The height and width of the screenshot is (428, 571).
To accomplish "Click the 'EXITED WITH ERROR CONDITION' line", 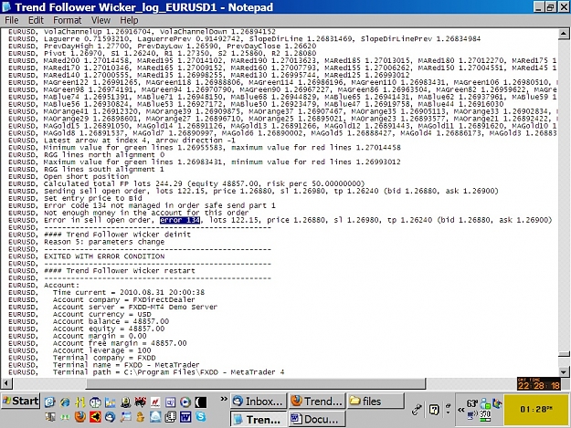I will point(104,256).
